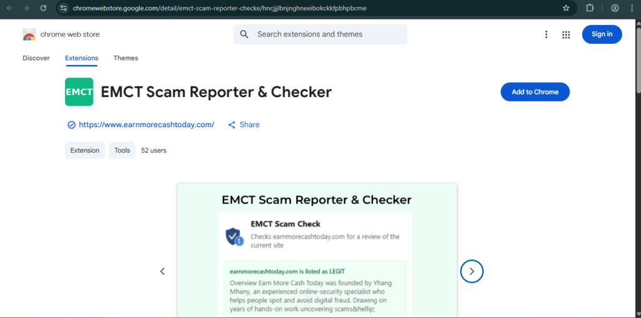The image size is (641, 318).
Task: Click Add to Chrome button
Action: point(535,92)
